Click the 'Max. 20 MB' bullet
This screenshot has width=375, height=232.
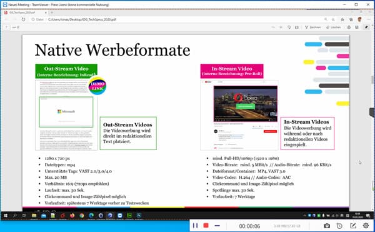pos(56,178)
